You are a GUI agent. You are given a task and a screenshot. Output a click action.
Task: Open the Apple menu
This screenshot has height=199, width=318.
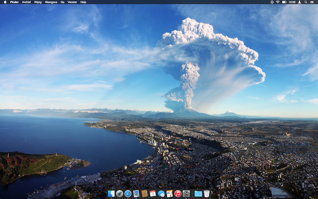(4, 2)
